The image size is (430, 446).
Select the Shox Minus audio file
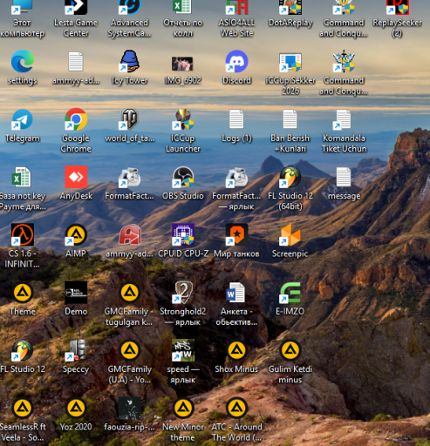[x=236, y=350]
